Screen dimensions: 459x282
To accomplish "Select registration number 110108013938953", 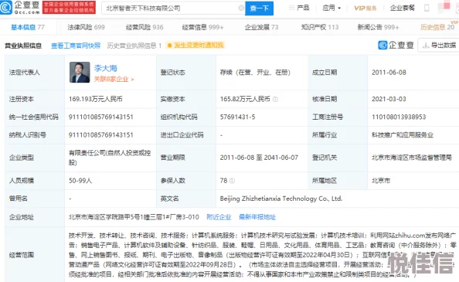I will tap(399, 117).
